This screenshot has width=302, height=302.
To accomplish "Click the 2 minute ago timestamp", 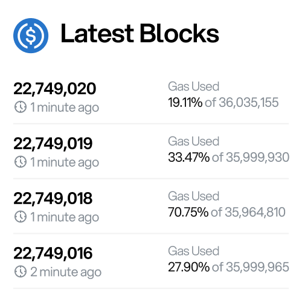I will pyautogui.click(x=66, y=272).
